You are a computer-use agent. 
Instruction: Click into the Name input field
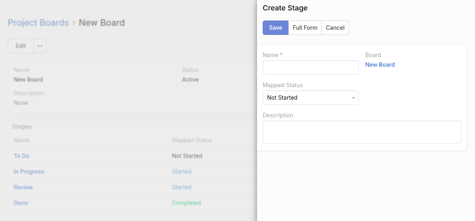click(310, 68)
